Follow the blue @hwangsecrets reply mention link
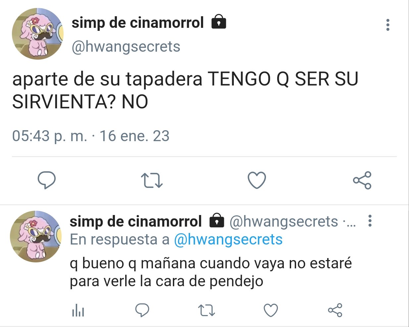The height and width of the screenshot is (327, 409). 228,239
